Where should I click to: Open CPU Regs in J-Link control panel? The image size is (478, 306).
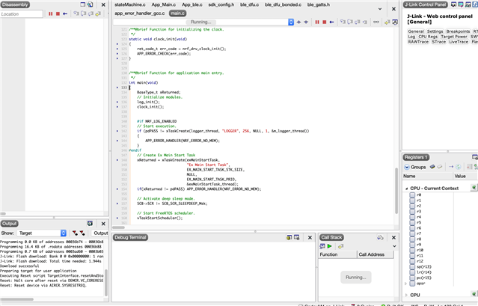(x=428, y=37)
